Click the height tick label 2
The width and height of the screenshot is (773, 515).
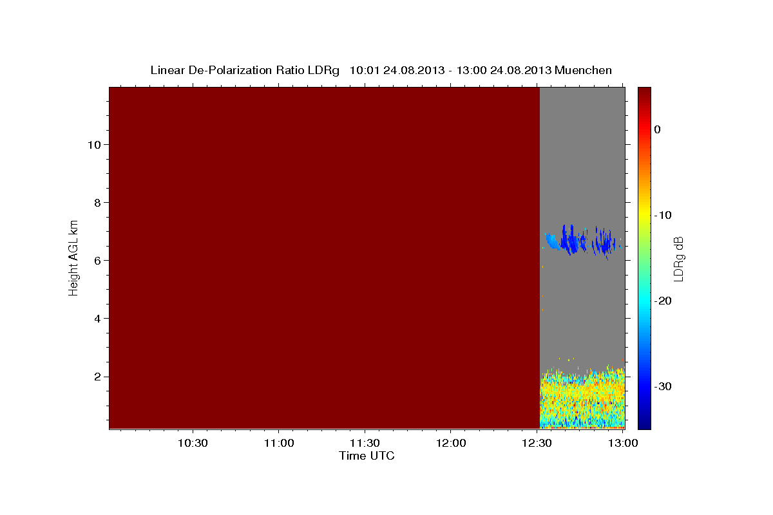tap(96, 377)
